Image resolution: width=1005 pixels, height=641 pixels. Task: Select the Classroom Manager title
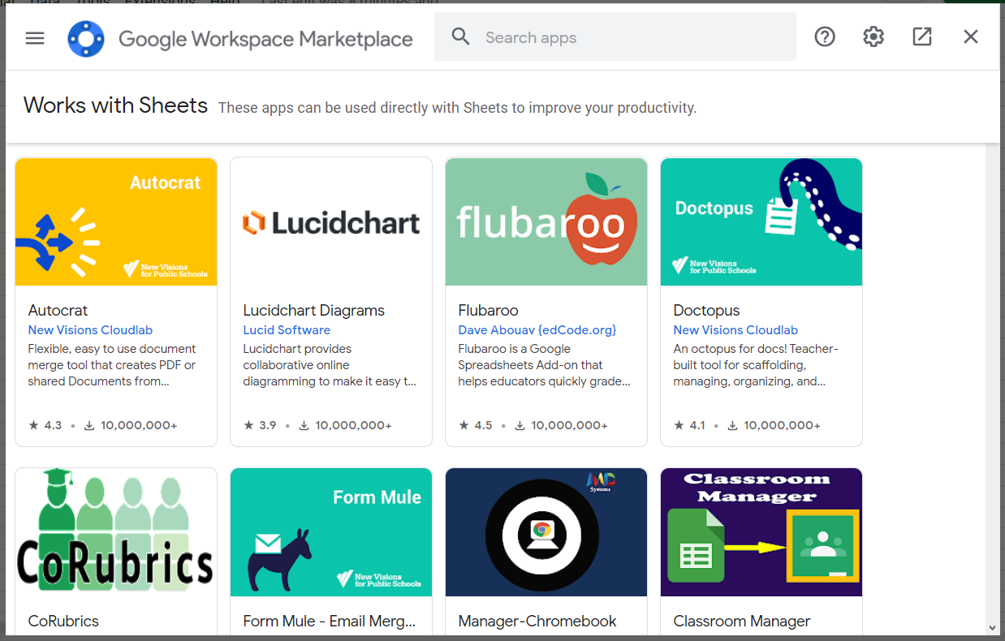click(742, 621)
